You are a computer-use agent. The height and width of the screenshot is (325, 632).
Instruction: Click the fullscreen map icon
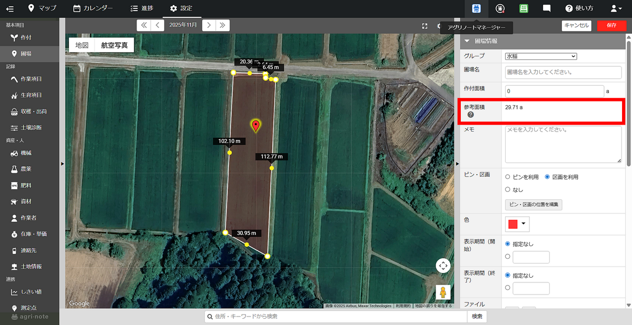[x=424, y=26]
